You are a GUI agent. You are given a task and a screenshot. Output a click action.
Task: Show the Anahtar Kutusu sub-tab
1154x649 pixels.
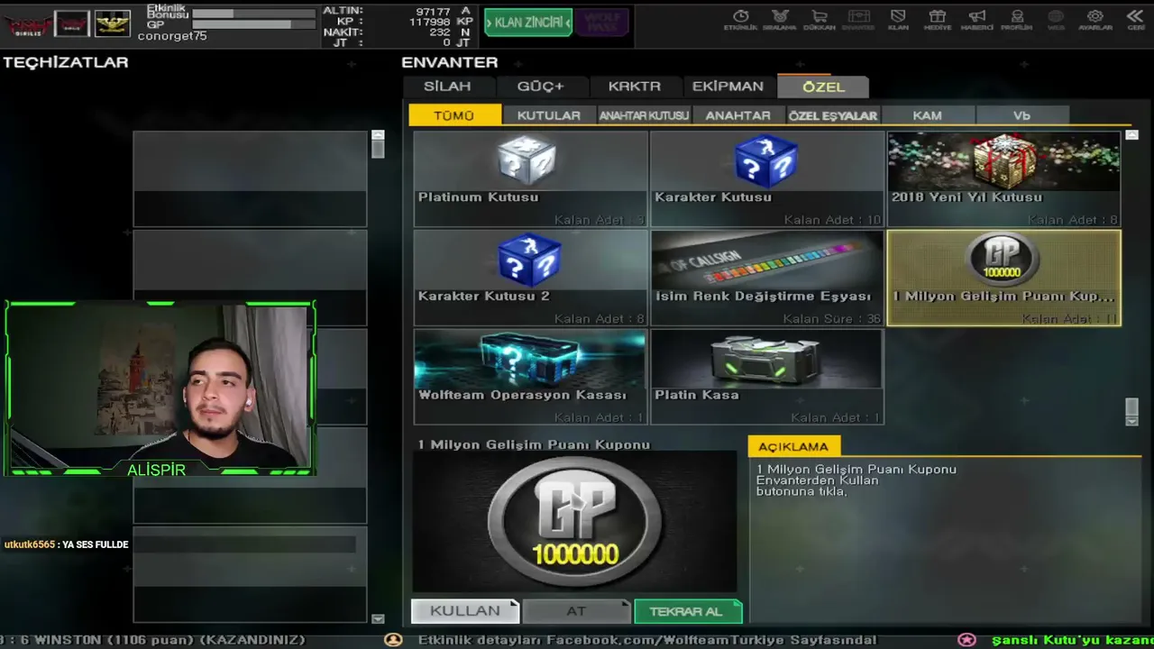pyautogui.click(x=644, y=115)
